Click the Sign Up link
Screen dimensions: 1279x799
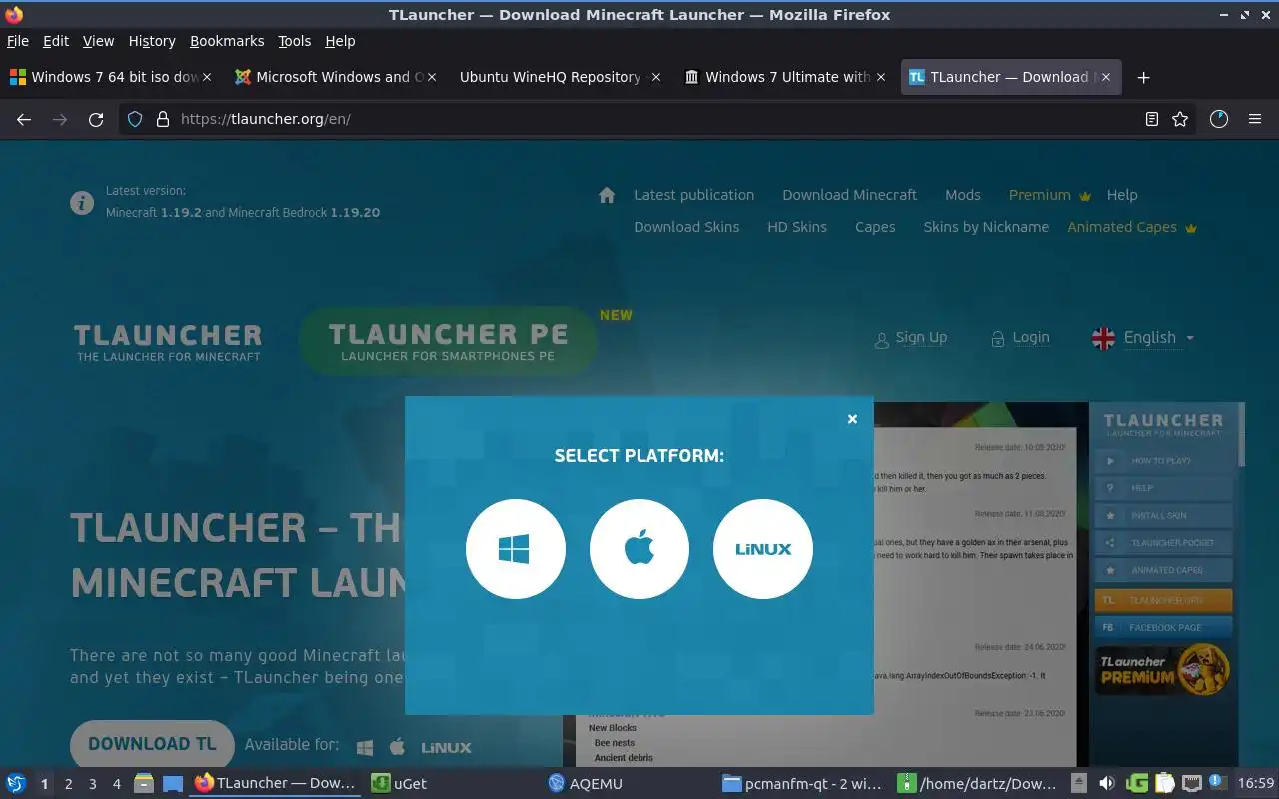(x=911, y=338)
